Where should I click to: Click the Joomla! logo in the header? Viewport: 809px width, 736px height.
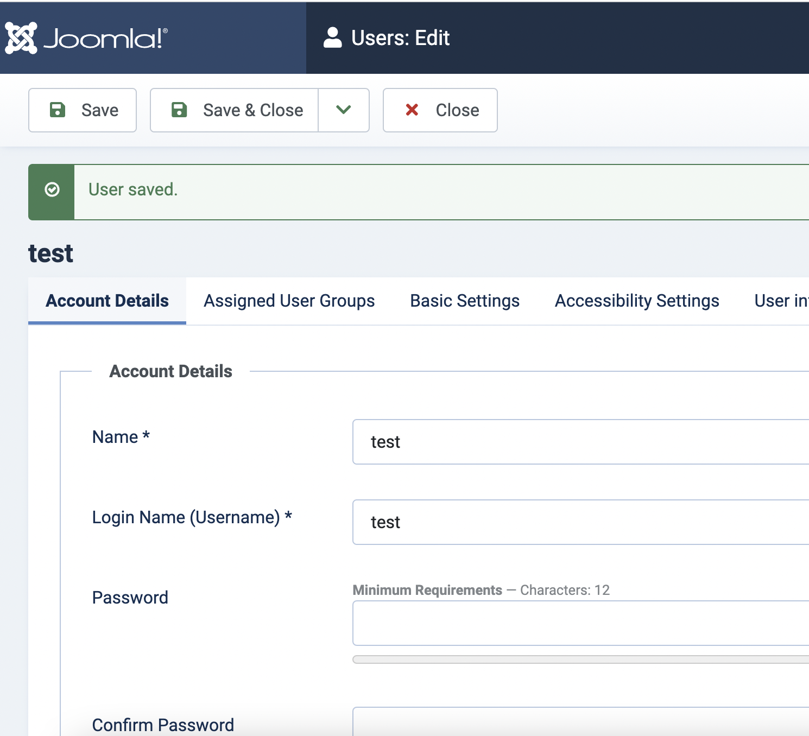pyautogui.click(x=87, y=38)
